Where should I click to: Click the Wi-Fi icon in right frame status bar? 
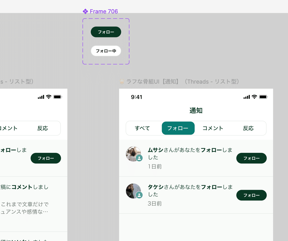click(x=254, y=97)
